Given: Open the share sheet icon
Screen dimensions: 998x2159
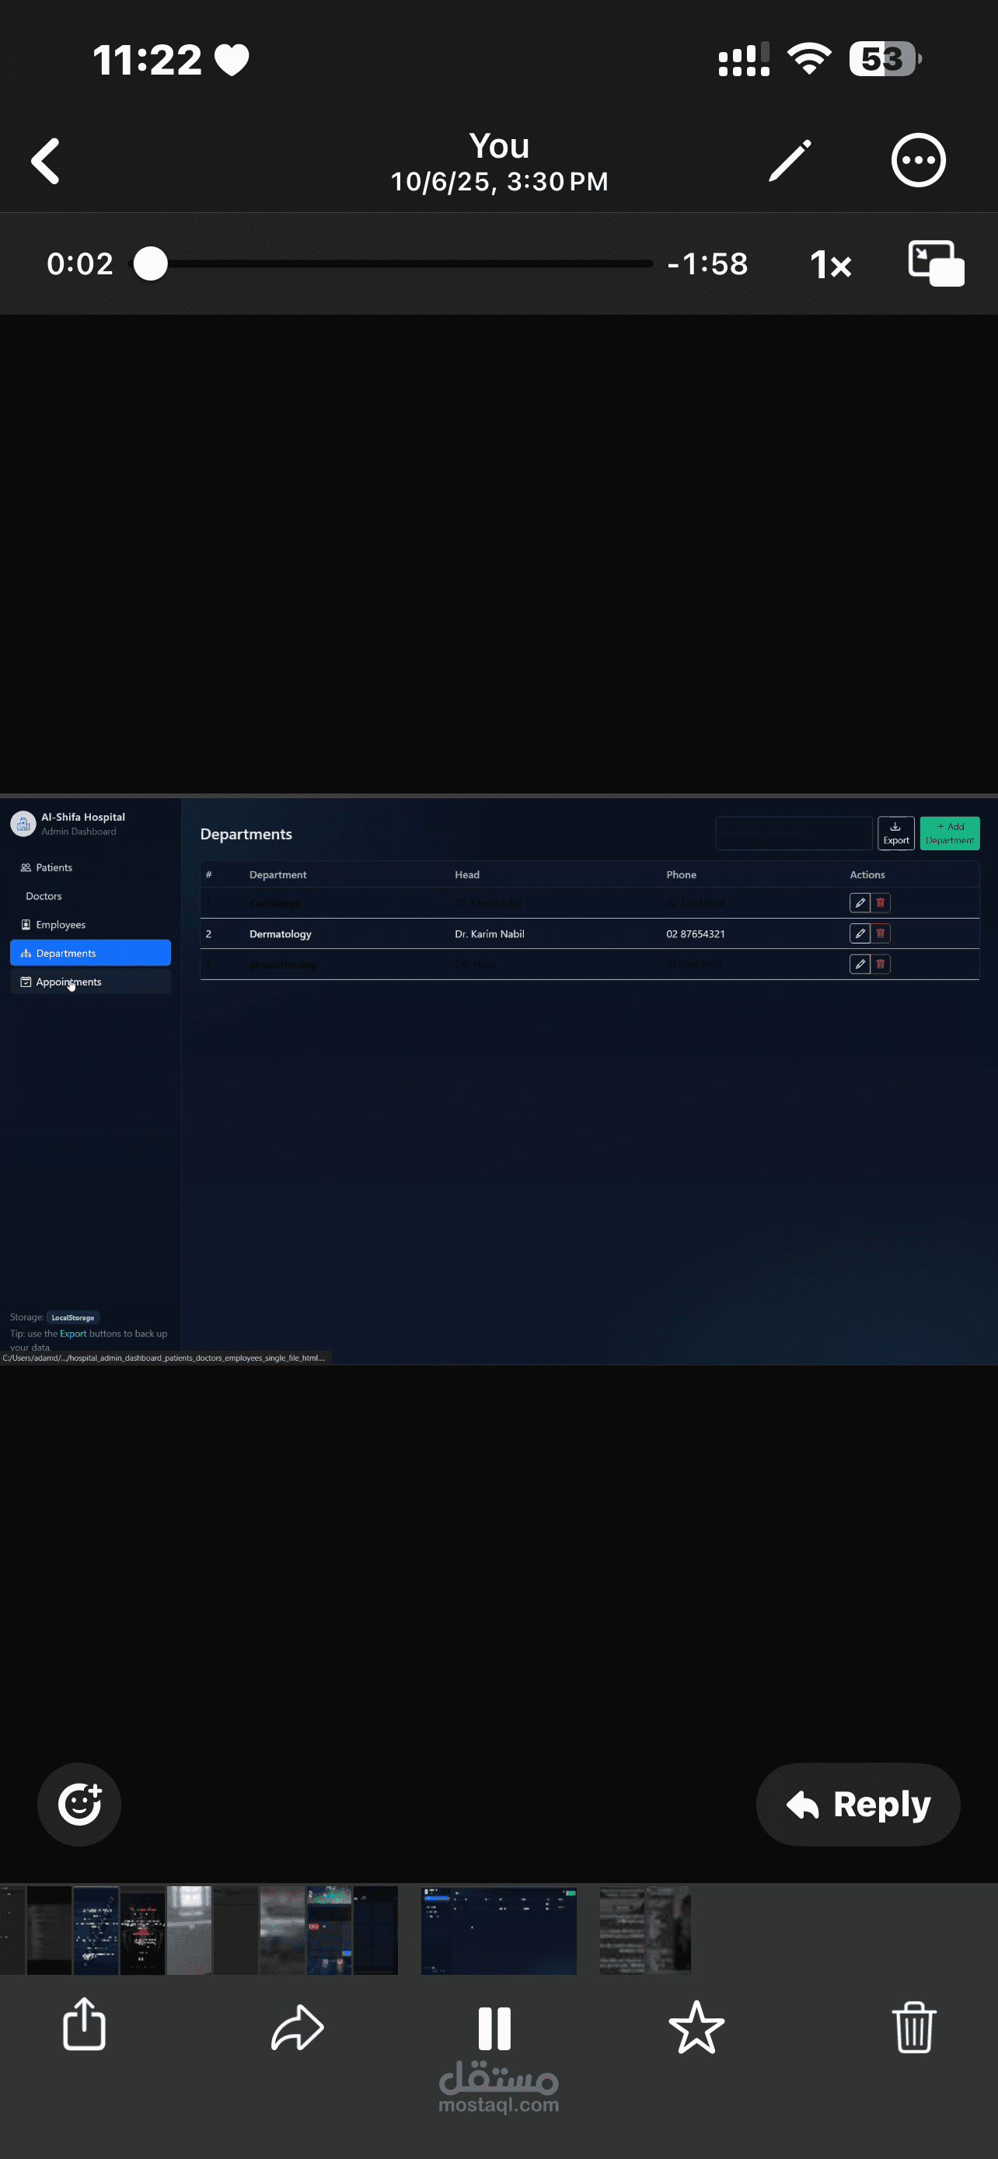Looking at the screenshot, I should (x=85, y=2024).
